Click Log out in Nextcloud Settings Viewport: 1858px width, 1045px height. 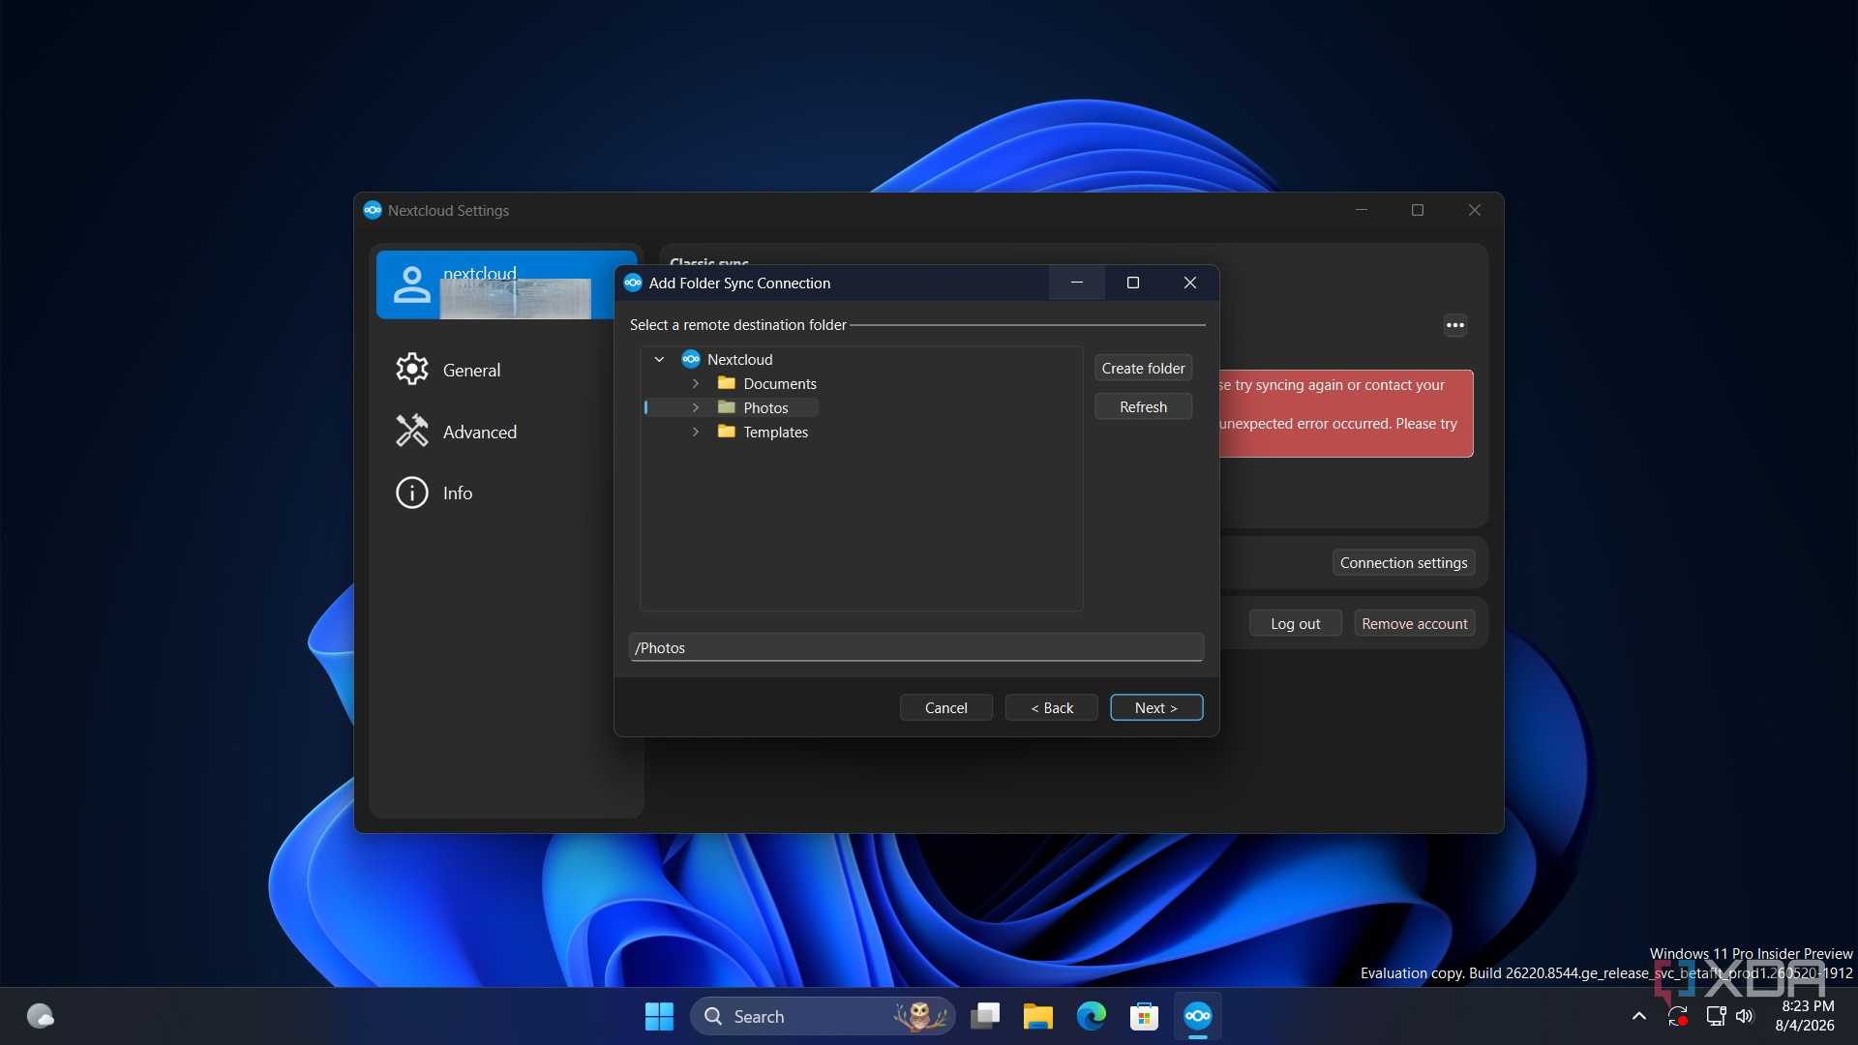point(1295,623)
